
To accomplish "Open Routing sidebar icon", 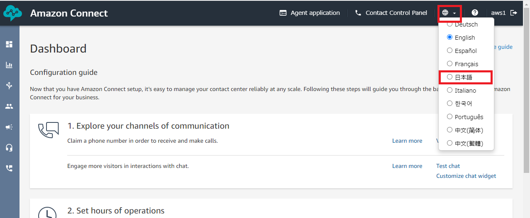I will click(x=9, y=86).
